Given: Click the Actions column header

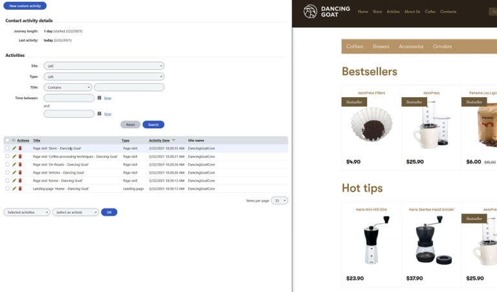Looking at the screenshot, I should tap(23, 140).
